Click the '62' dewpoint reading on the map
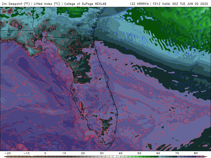The height and width of the screenshot is (158, 211). [x=27, y=24]
